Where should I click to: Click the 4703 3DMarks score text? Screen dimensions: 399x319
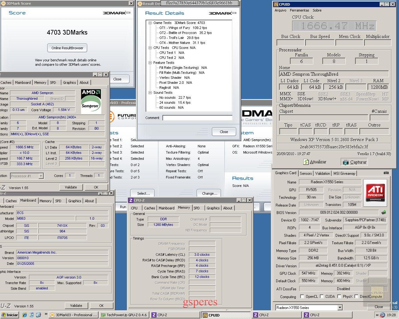click(x=67, y=32)
